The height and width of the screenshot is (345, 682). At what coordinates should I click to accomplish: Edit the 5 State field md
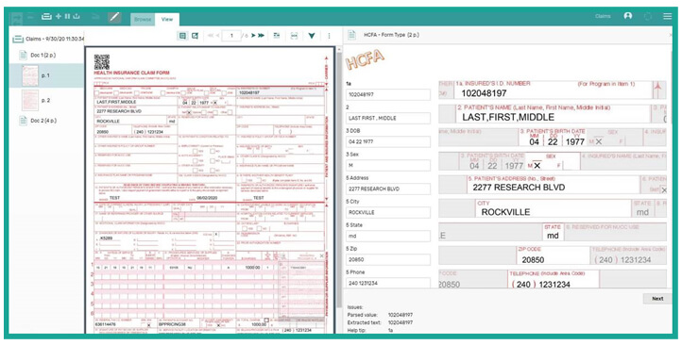(388, 236)
